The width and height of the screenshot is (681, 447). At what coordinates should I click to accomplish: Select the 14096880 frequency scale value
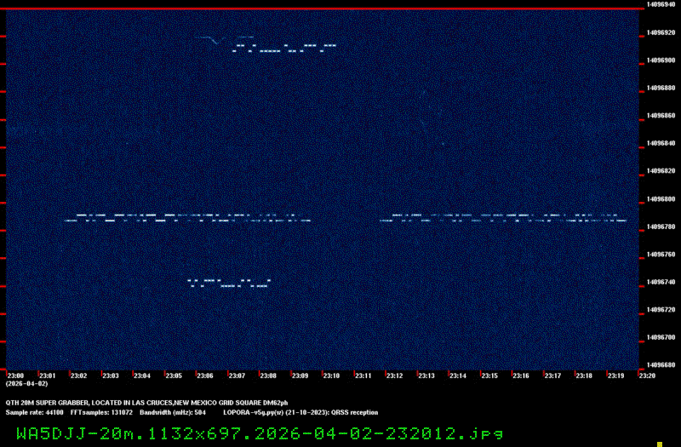(x=661, y=88)
